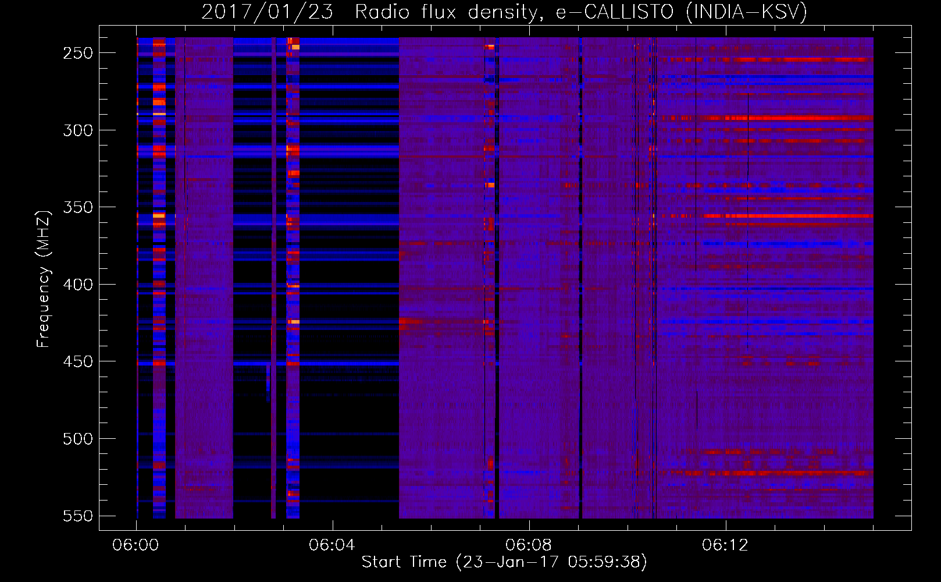The image size is (941, 582).
Task: Click the 400 frequency tick label
Action: (x=78, y=285)
